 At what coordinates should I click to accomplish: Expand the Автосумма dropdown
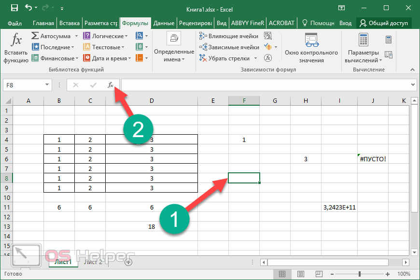tap(74, 36)
